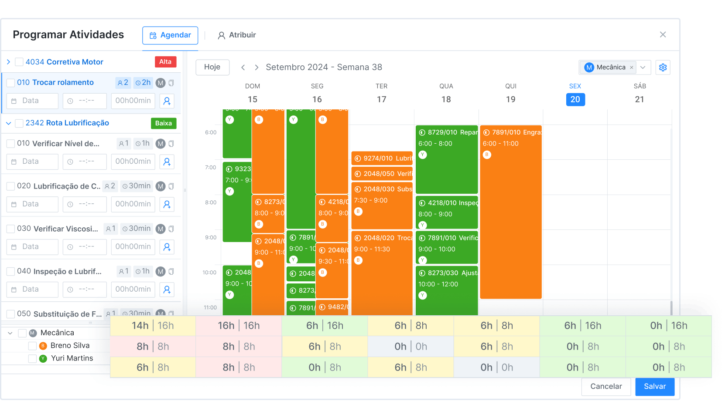Click the duplicate icon for 010 Trocar rolamento

pyautogui.click(x=172, y=83)
